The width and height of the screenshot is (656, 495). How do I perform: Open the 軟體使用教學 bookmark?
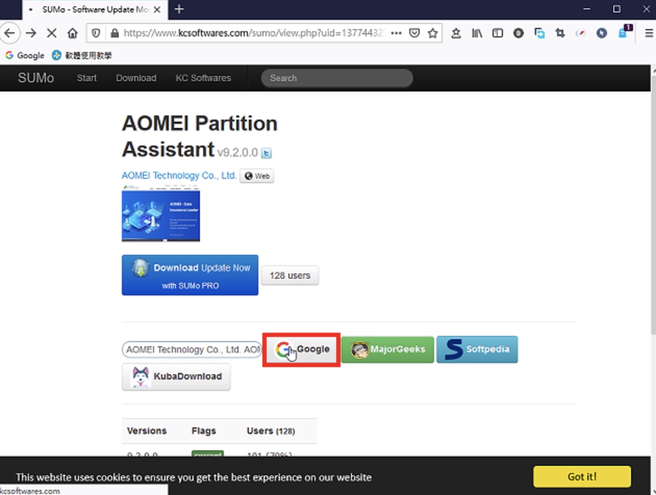pyautogui.click(x=82, y=55)
